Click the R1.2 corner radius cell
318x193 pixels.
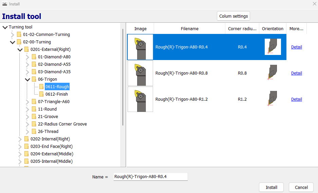click(x=242, y=99)
